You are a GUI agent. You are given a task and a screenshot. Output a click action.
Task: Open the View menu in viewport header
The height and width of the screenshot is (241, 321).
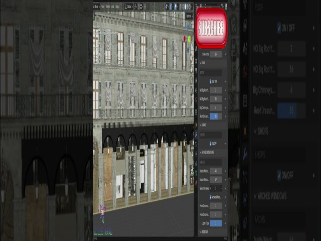click(x=103, y=7)
